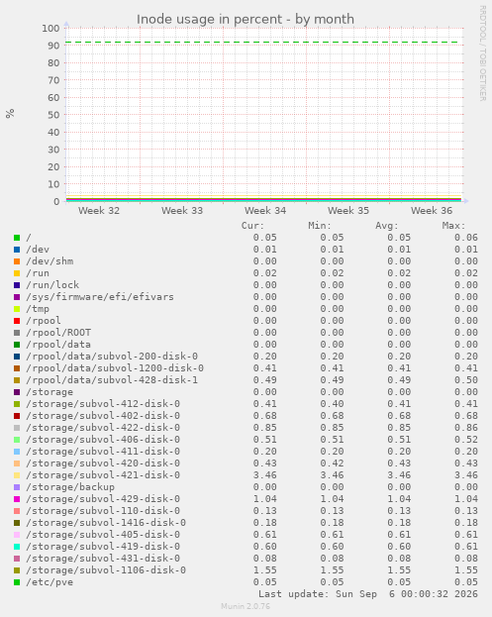The width and height of the screenshot is (492, 617).
Task: Click the Avg value 0.68 for subvol-402-disk-0
Action: tap(399, 416)
